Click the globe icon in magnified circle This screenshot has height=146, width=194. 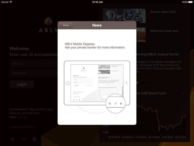click(110, 103)
